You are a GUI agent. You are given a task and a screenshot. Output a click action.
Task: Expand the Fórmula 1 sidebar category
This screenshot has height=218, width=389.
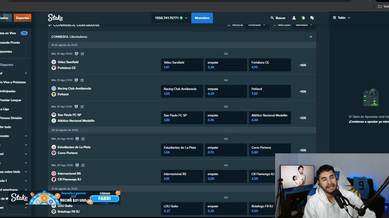[26, 181]
